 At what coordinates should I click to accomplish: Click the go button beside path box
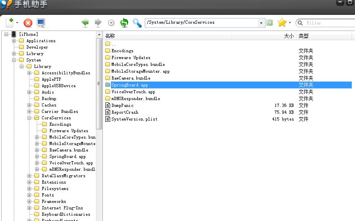pyautogui.click(x=269, y=23)
